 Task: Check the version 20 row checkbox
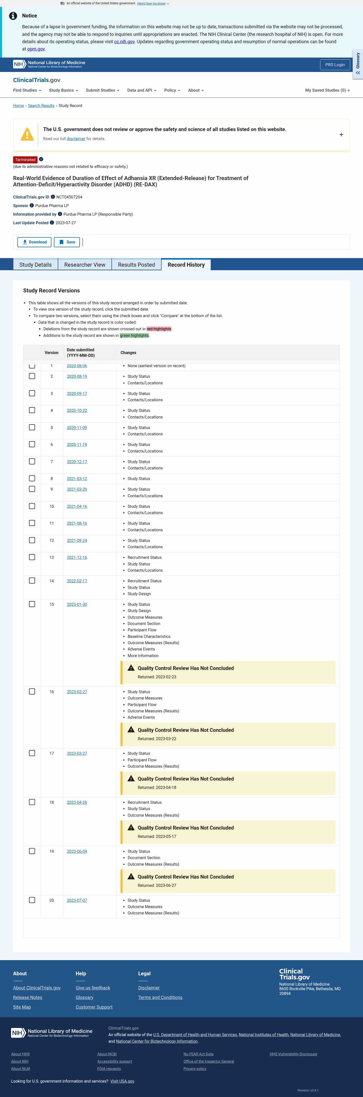point(32,900)
